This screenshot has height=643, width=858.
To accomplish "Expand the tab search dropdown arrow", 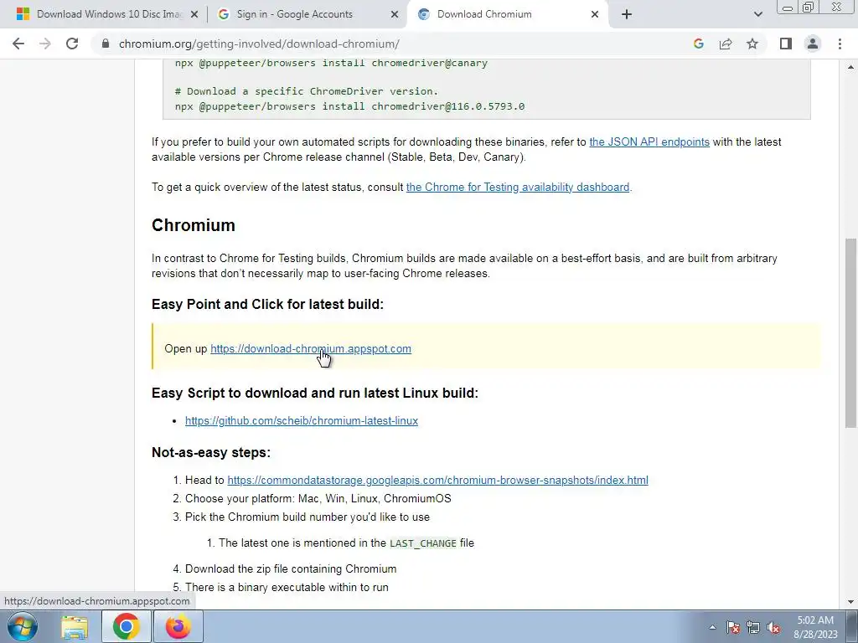I will click(757, 14).
